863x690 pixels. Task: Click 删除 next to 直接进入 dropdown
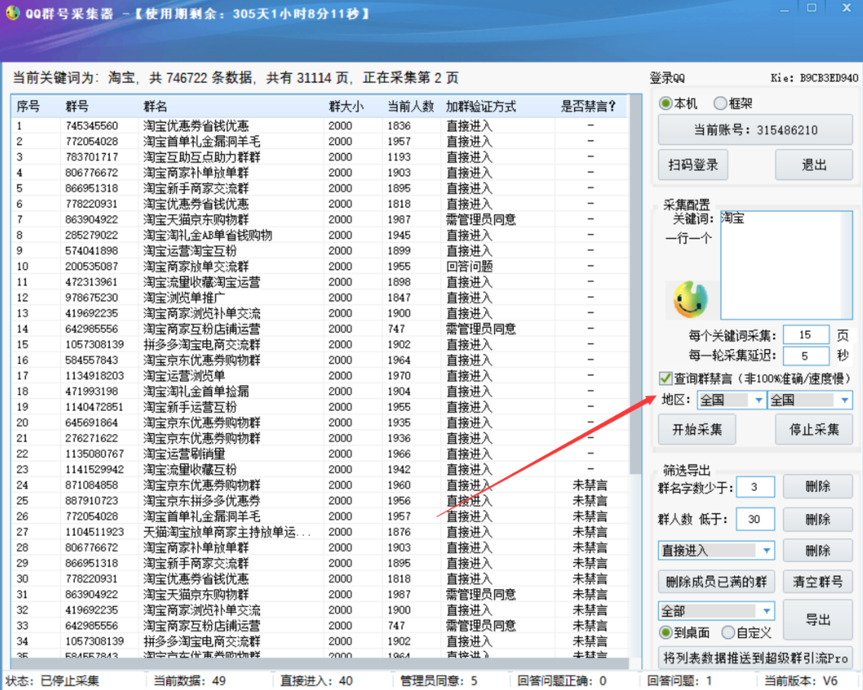pyautogui.click(x=817, y=550)
